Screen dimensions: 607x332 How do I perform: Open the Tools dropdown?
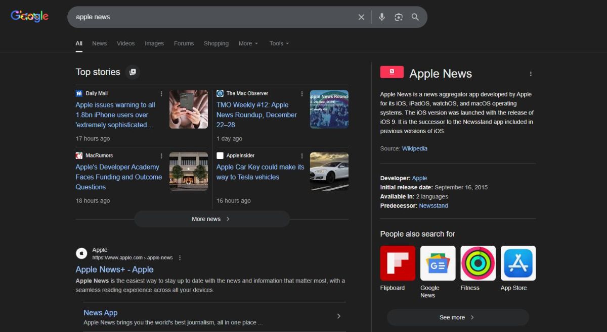click(279, 43)
